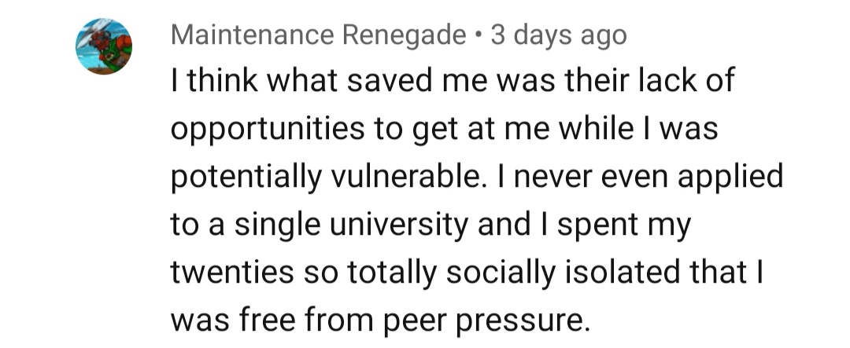Viewport: 850px width, 348px height.
Task: Click the Maintenance Renegade username
Action: pyautogui.click(x=318, y=35)
